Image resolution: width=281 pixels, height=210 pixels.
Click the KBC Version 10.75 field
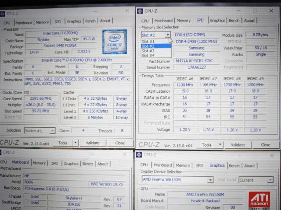107,184
